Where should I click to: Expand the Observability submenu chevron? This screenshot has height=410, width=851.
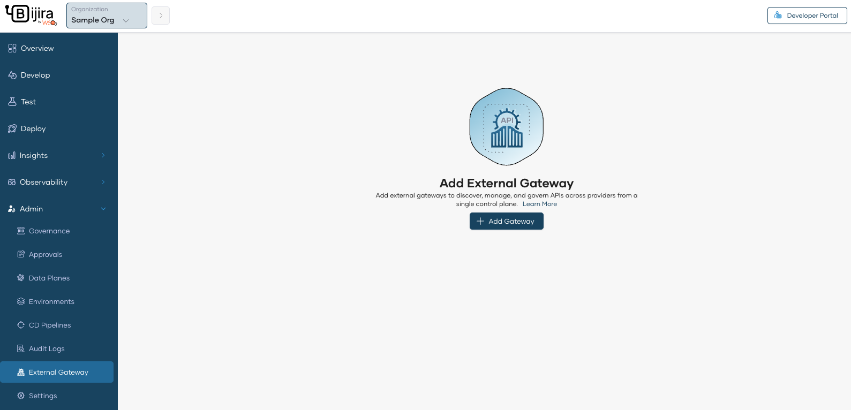click(103, 182)
